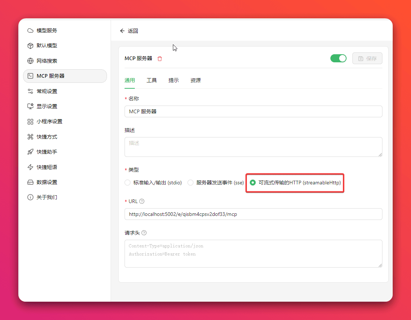
Task: Open 默认模型 via its cube icon
Action: pos(30,46)
